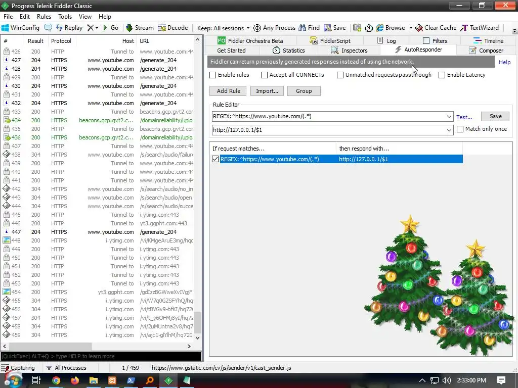Switch to the FiddlerScript tab

(x=330, y=40)
